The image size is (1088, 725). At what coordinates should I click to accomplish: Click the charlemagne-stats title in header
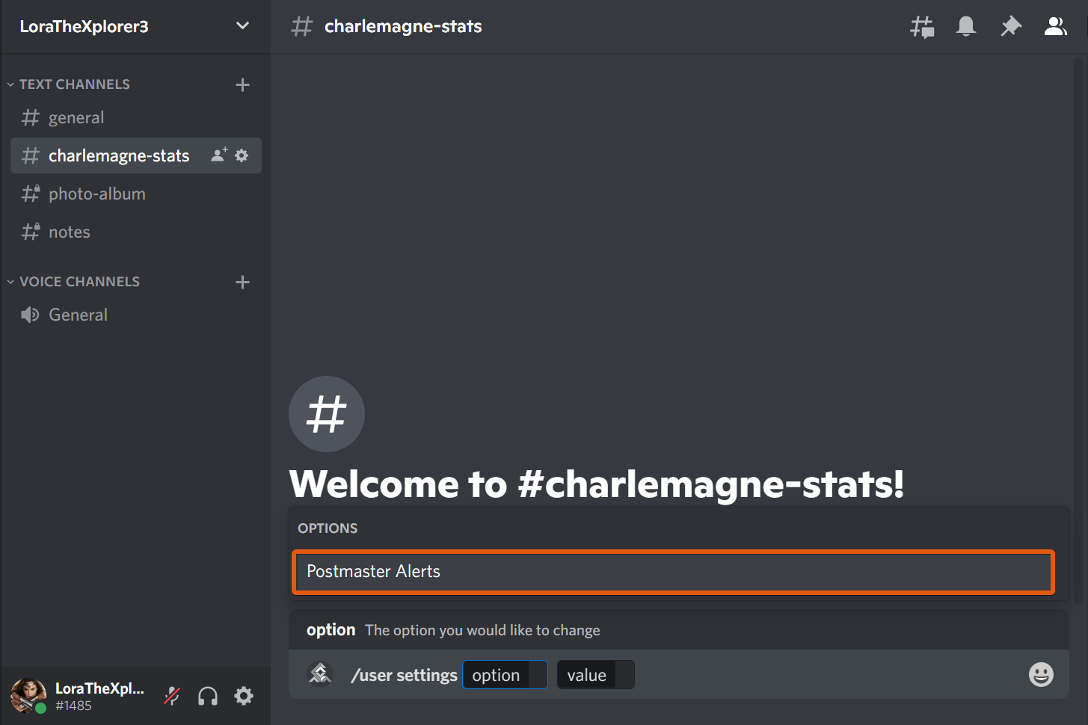(403, 26)
